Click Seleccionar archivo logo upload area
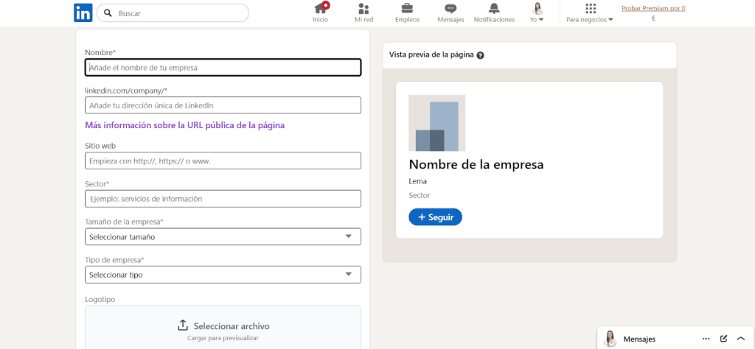The width and height of the screenshot is (755, 349). [223, 328]
